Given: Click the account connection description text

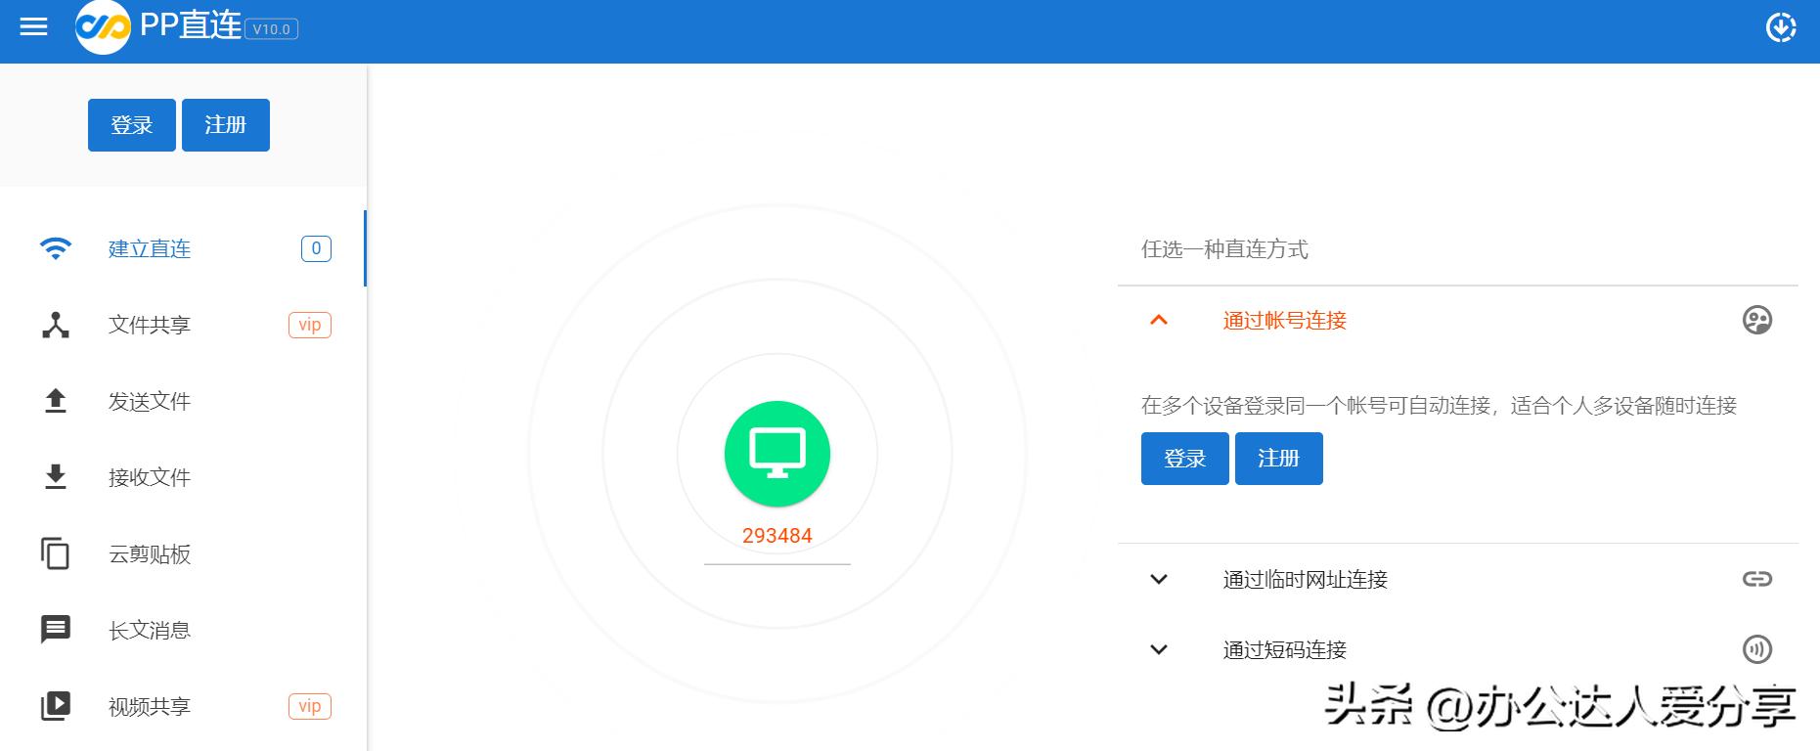Looking at the screenshot, I should pyautogui.click(x=1439, y=406).
